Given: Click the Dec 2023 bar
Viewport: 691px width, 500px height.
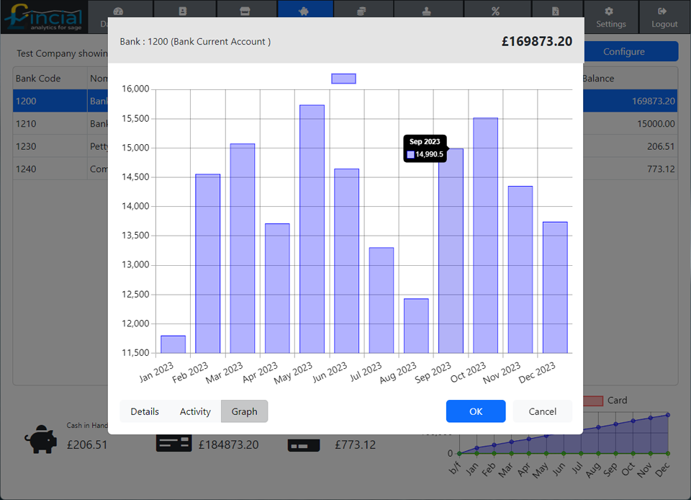Looking at the screenshot, I should [555, 287].
